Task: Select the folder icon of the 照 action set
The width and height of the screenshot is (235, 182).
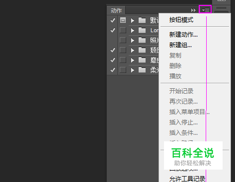Action: pyautogui.click(x=142, y=40)
